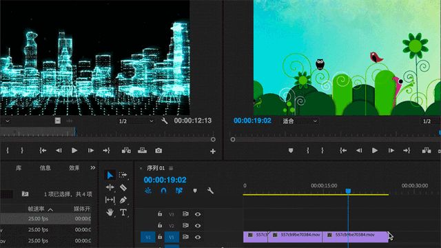Step back one frame in Program monitor
Image resolution: width=441 pixels, height=248 pixels.
(359, 151)
